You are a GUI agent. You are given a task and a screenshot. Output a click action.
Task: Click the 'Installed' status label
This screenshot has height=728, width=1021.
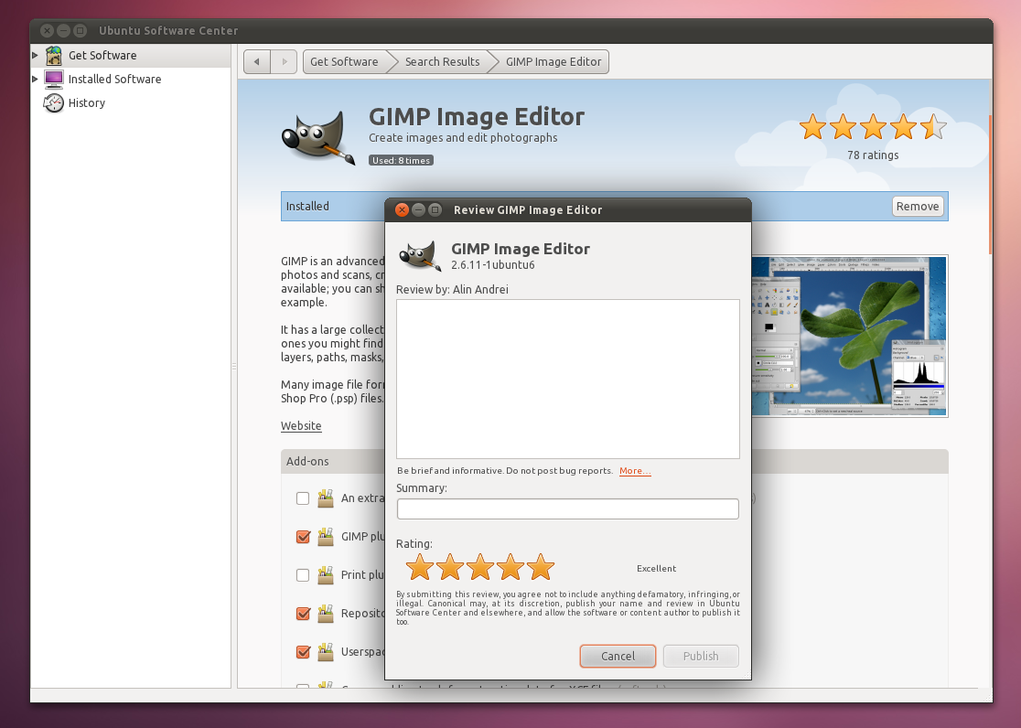pos(307,207)
